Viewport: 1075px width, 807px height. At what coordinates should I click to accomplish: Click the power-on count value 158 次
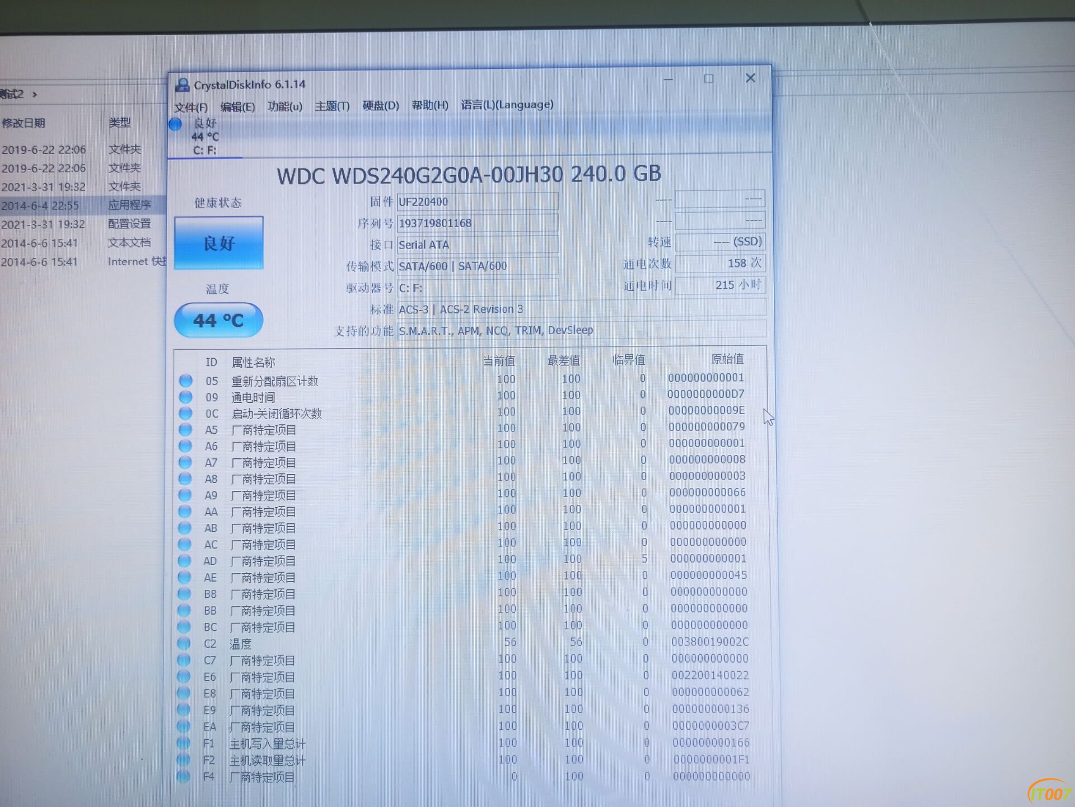pyautogui.click(x=720, y=263)
